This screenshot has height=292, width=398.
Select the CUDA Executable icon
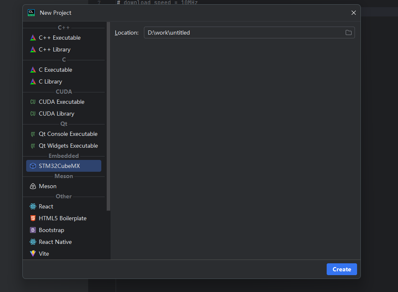pyautogui.click(x=33, y=102)
